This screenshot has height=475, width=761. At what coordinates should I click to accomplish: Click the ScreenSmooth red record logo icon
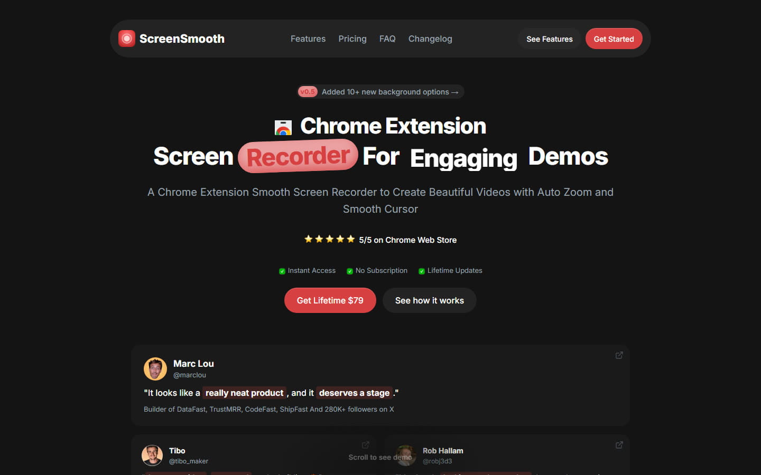127,39
